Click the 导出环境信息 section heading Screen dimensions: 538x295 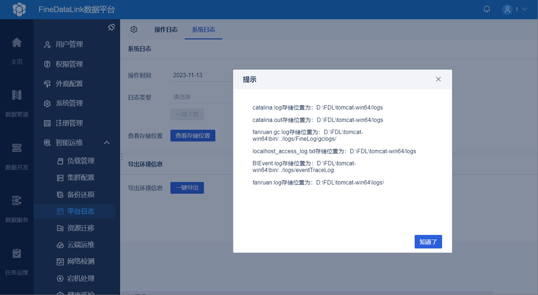point(145,164)
